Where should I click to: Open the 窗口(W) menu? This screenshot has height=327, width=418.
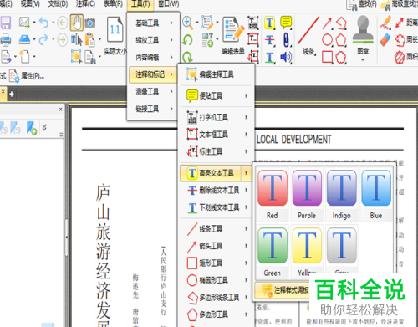click(x=168, y=4)
